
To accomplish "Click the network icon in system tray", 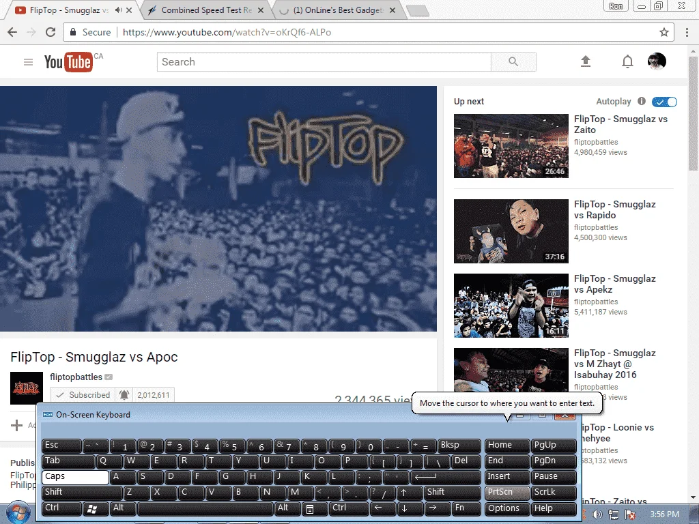I will click(x=614, y=514).
